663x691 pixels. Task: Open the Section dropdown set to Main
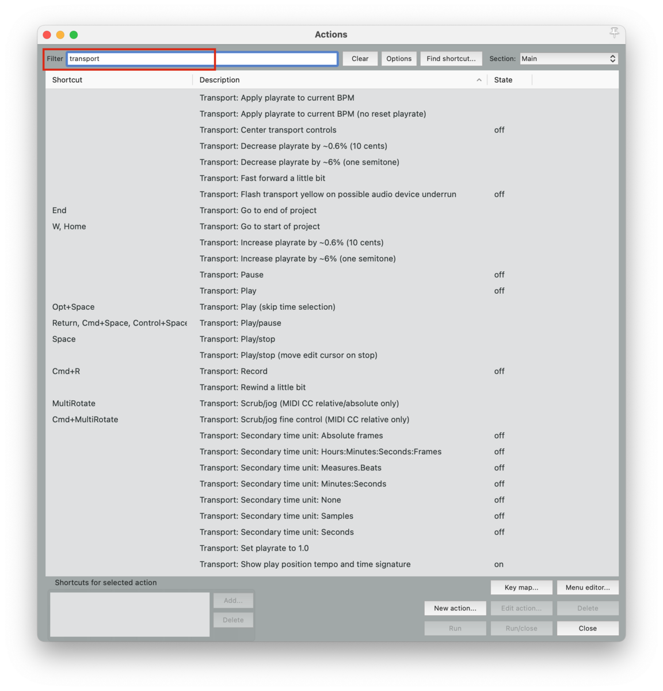[x=569, y=59]
